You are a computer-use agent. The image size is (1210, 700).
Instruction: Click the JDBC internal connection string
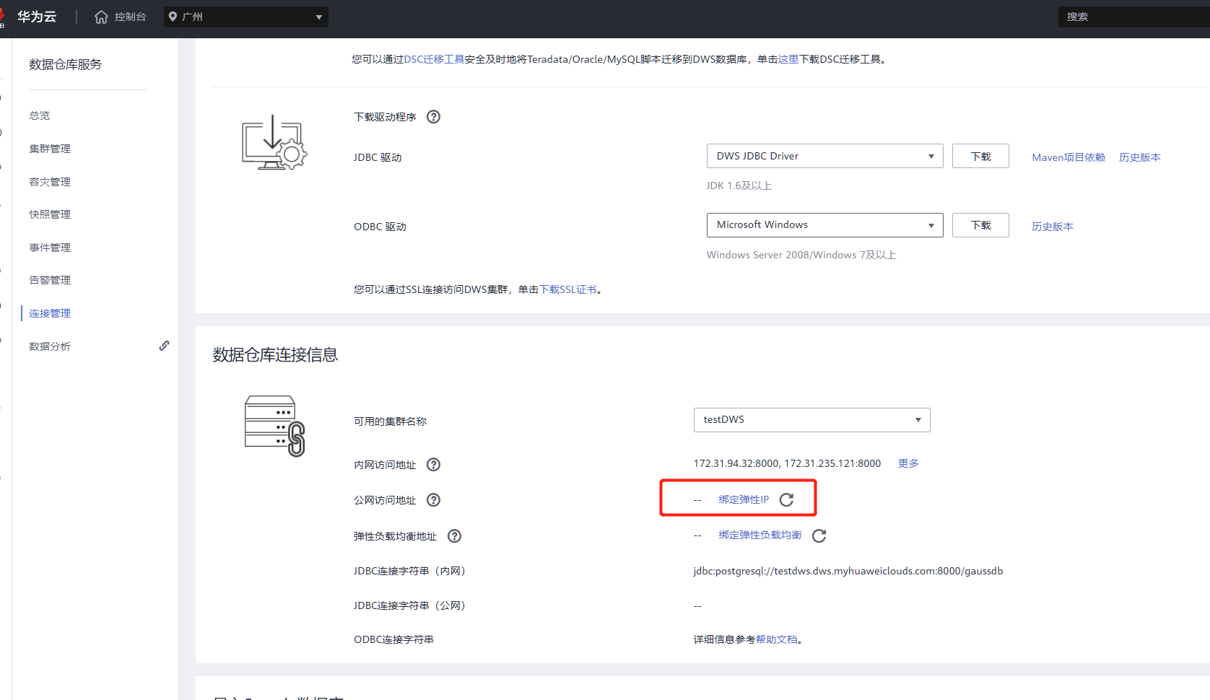click(848, 571)
